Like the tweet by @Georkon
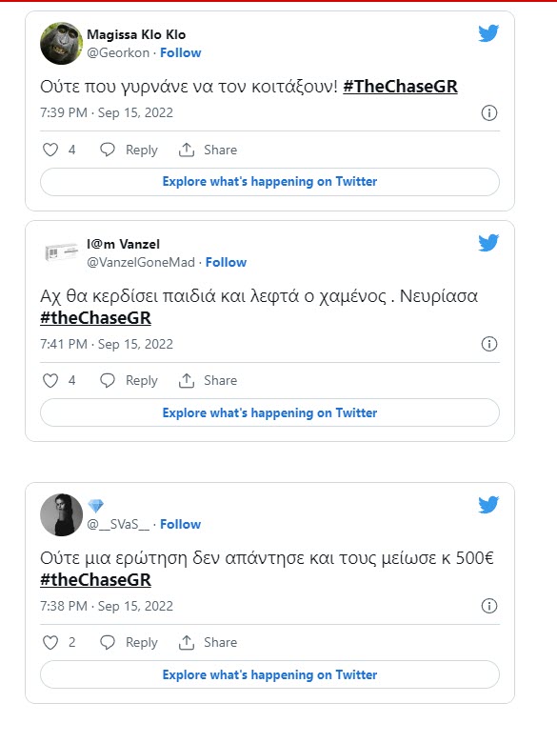 (x=50, y=150)
